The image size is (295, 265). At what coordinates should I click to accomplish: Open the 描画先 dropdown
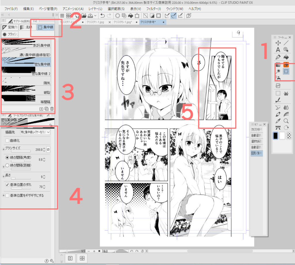(x=35, y=132)
